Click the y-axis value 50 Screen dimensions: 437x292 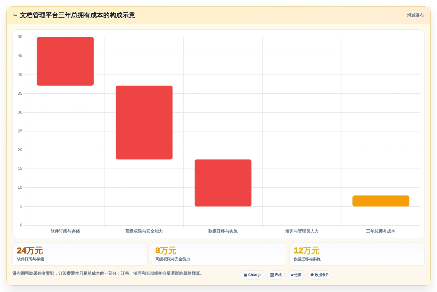tap(20, 37)
